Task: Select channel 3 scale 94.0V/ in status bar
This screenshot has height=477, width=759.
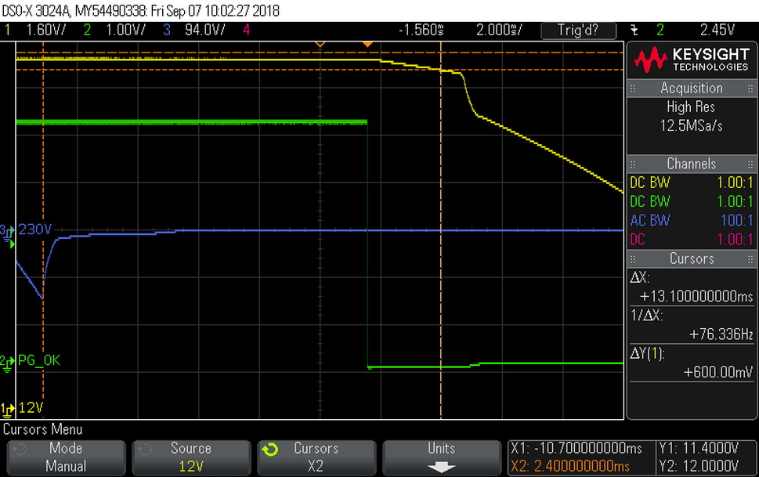Action: pyautogui.click(x=204, y=30)
